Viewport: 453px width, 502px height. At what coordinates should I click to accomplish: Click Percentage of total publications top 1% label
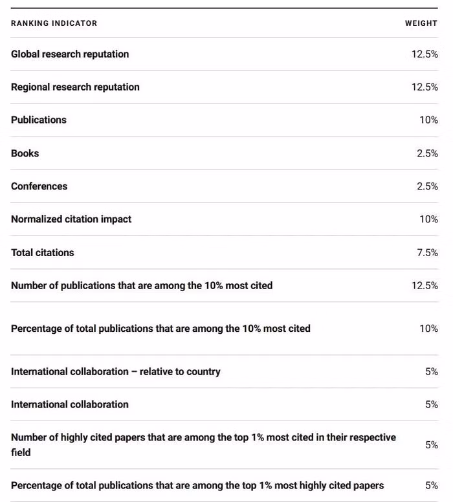pyautogui.click(x=197, y=486)
